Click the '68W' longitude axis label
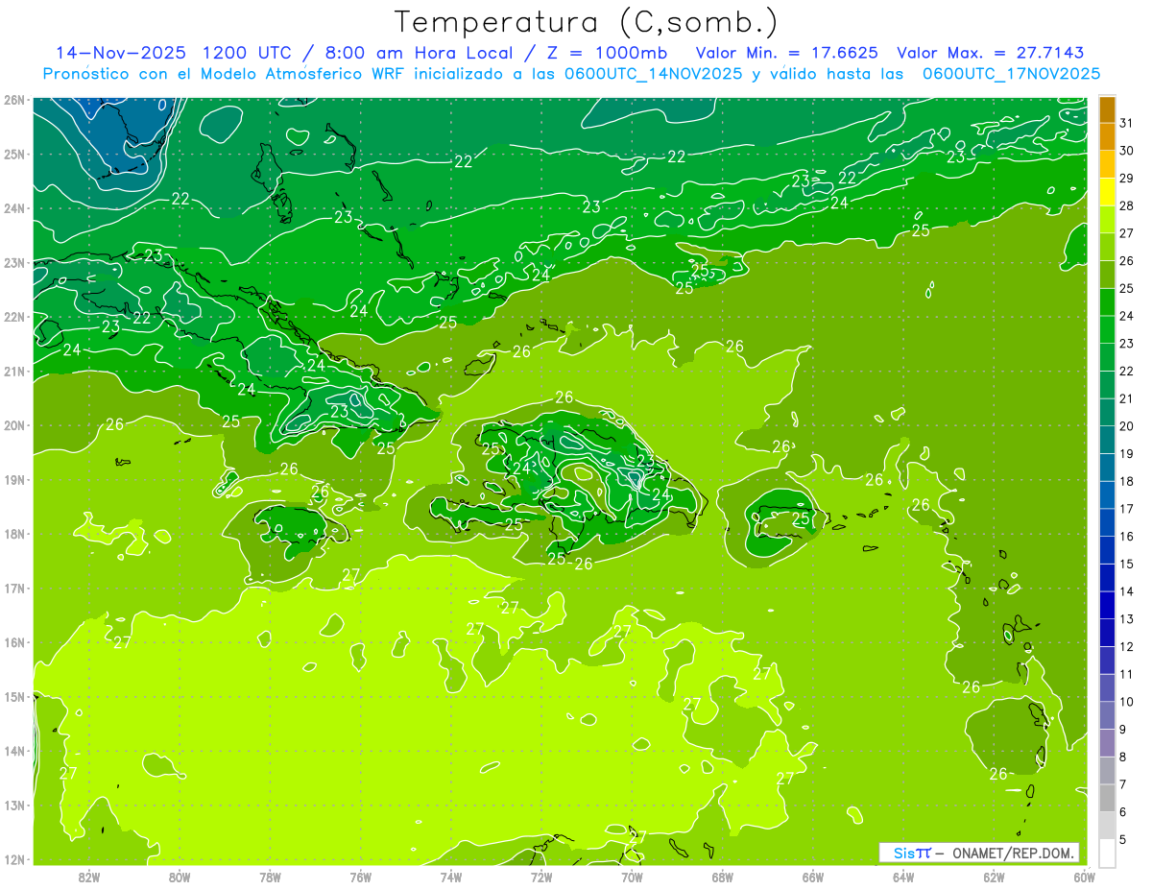This screenshot has height=890, width=1152. pos(723,877)
